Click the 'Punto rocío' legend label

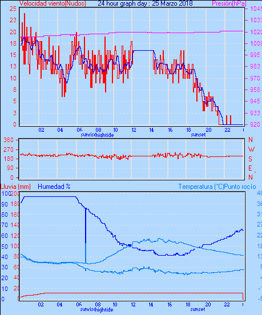pyautogui.click(x=240, y=187)
